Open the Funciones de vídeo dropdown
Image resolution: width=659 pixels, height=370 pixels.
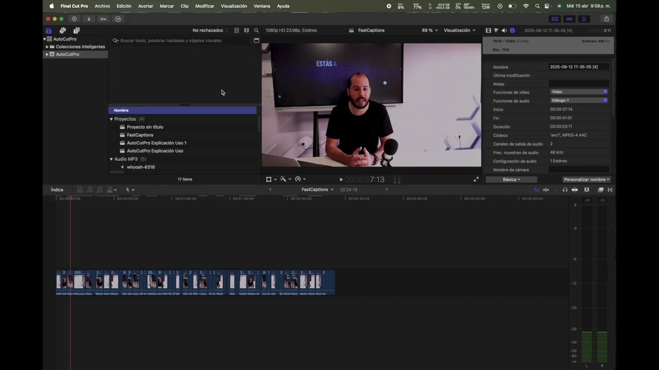click(x=579, y=92)
